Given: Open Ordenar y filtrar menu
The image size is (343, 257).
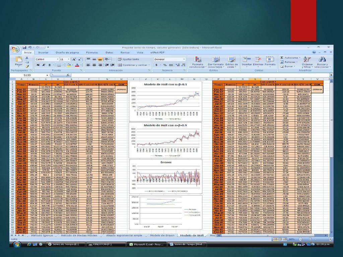Looking at the screenshot, I should (307, 62).
